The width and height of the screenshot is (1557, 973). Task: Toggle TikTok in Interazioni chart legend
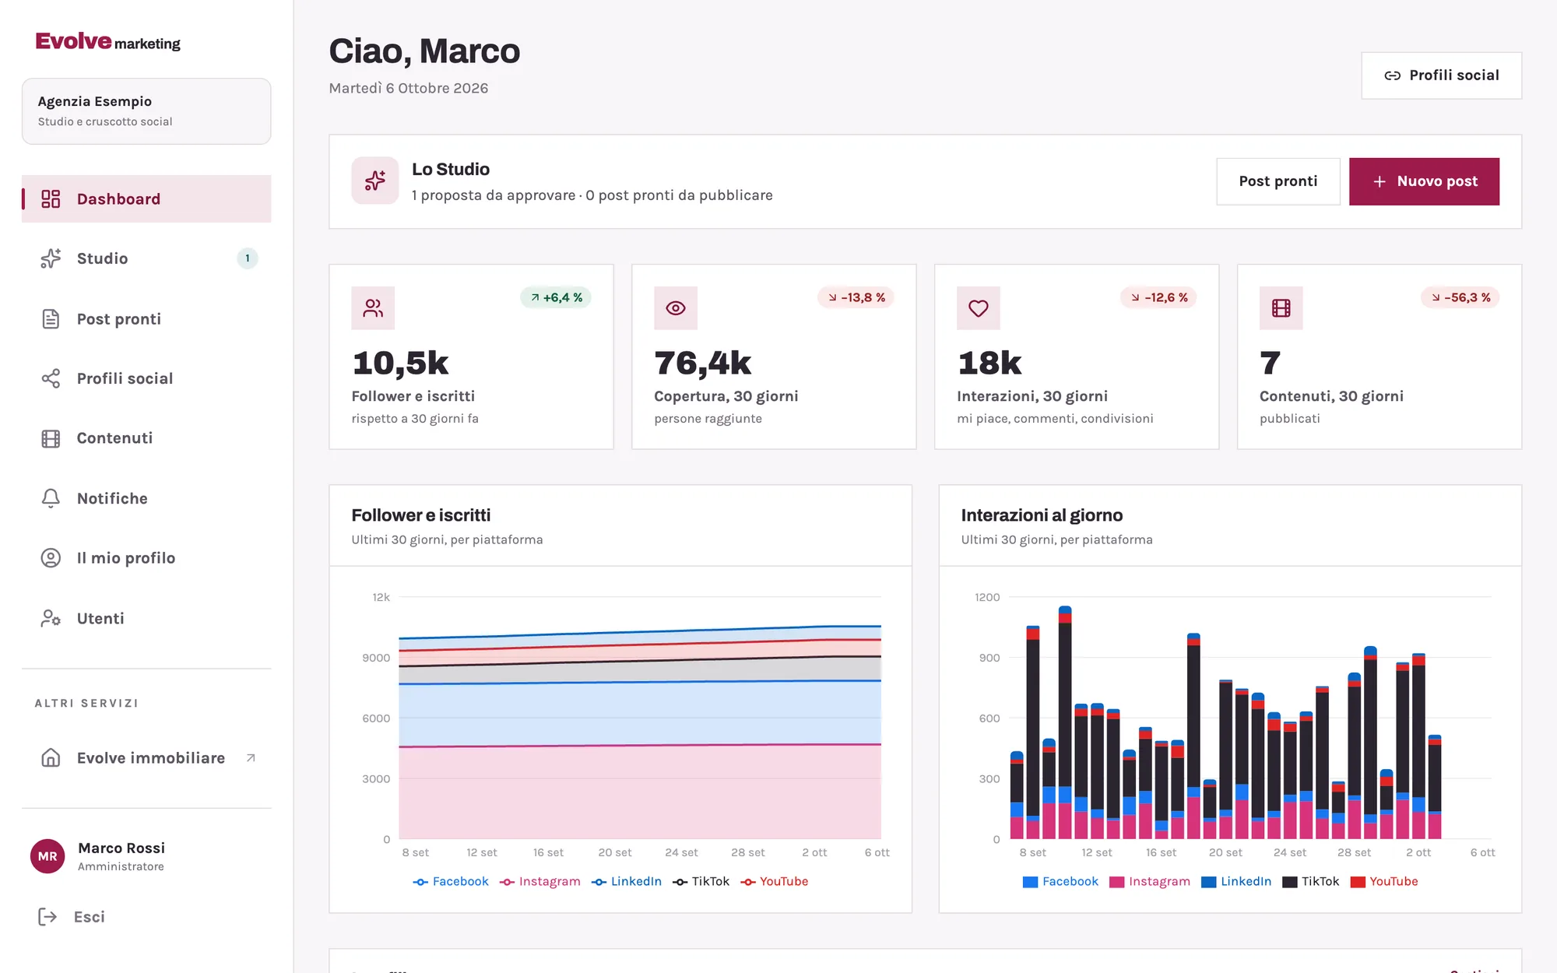coord(1311,881)
